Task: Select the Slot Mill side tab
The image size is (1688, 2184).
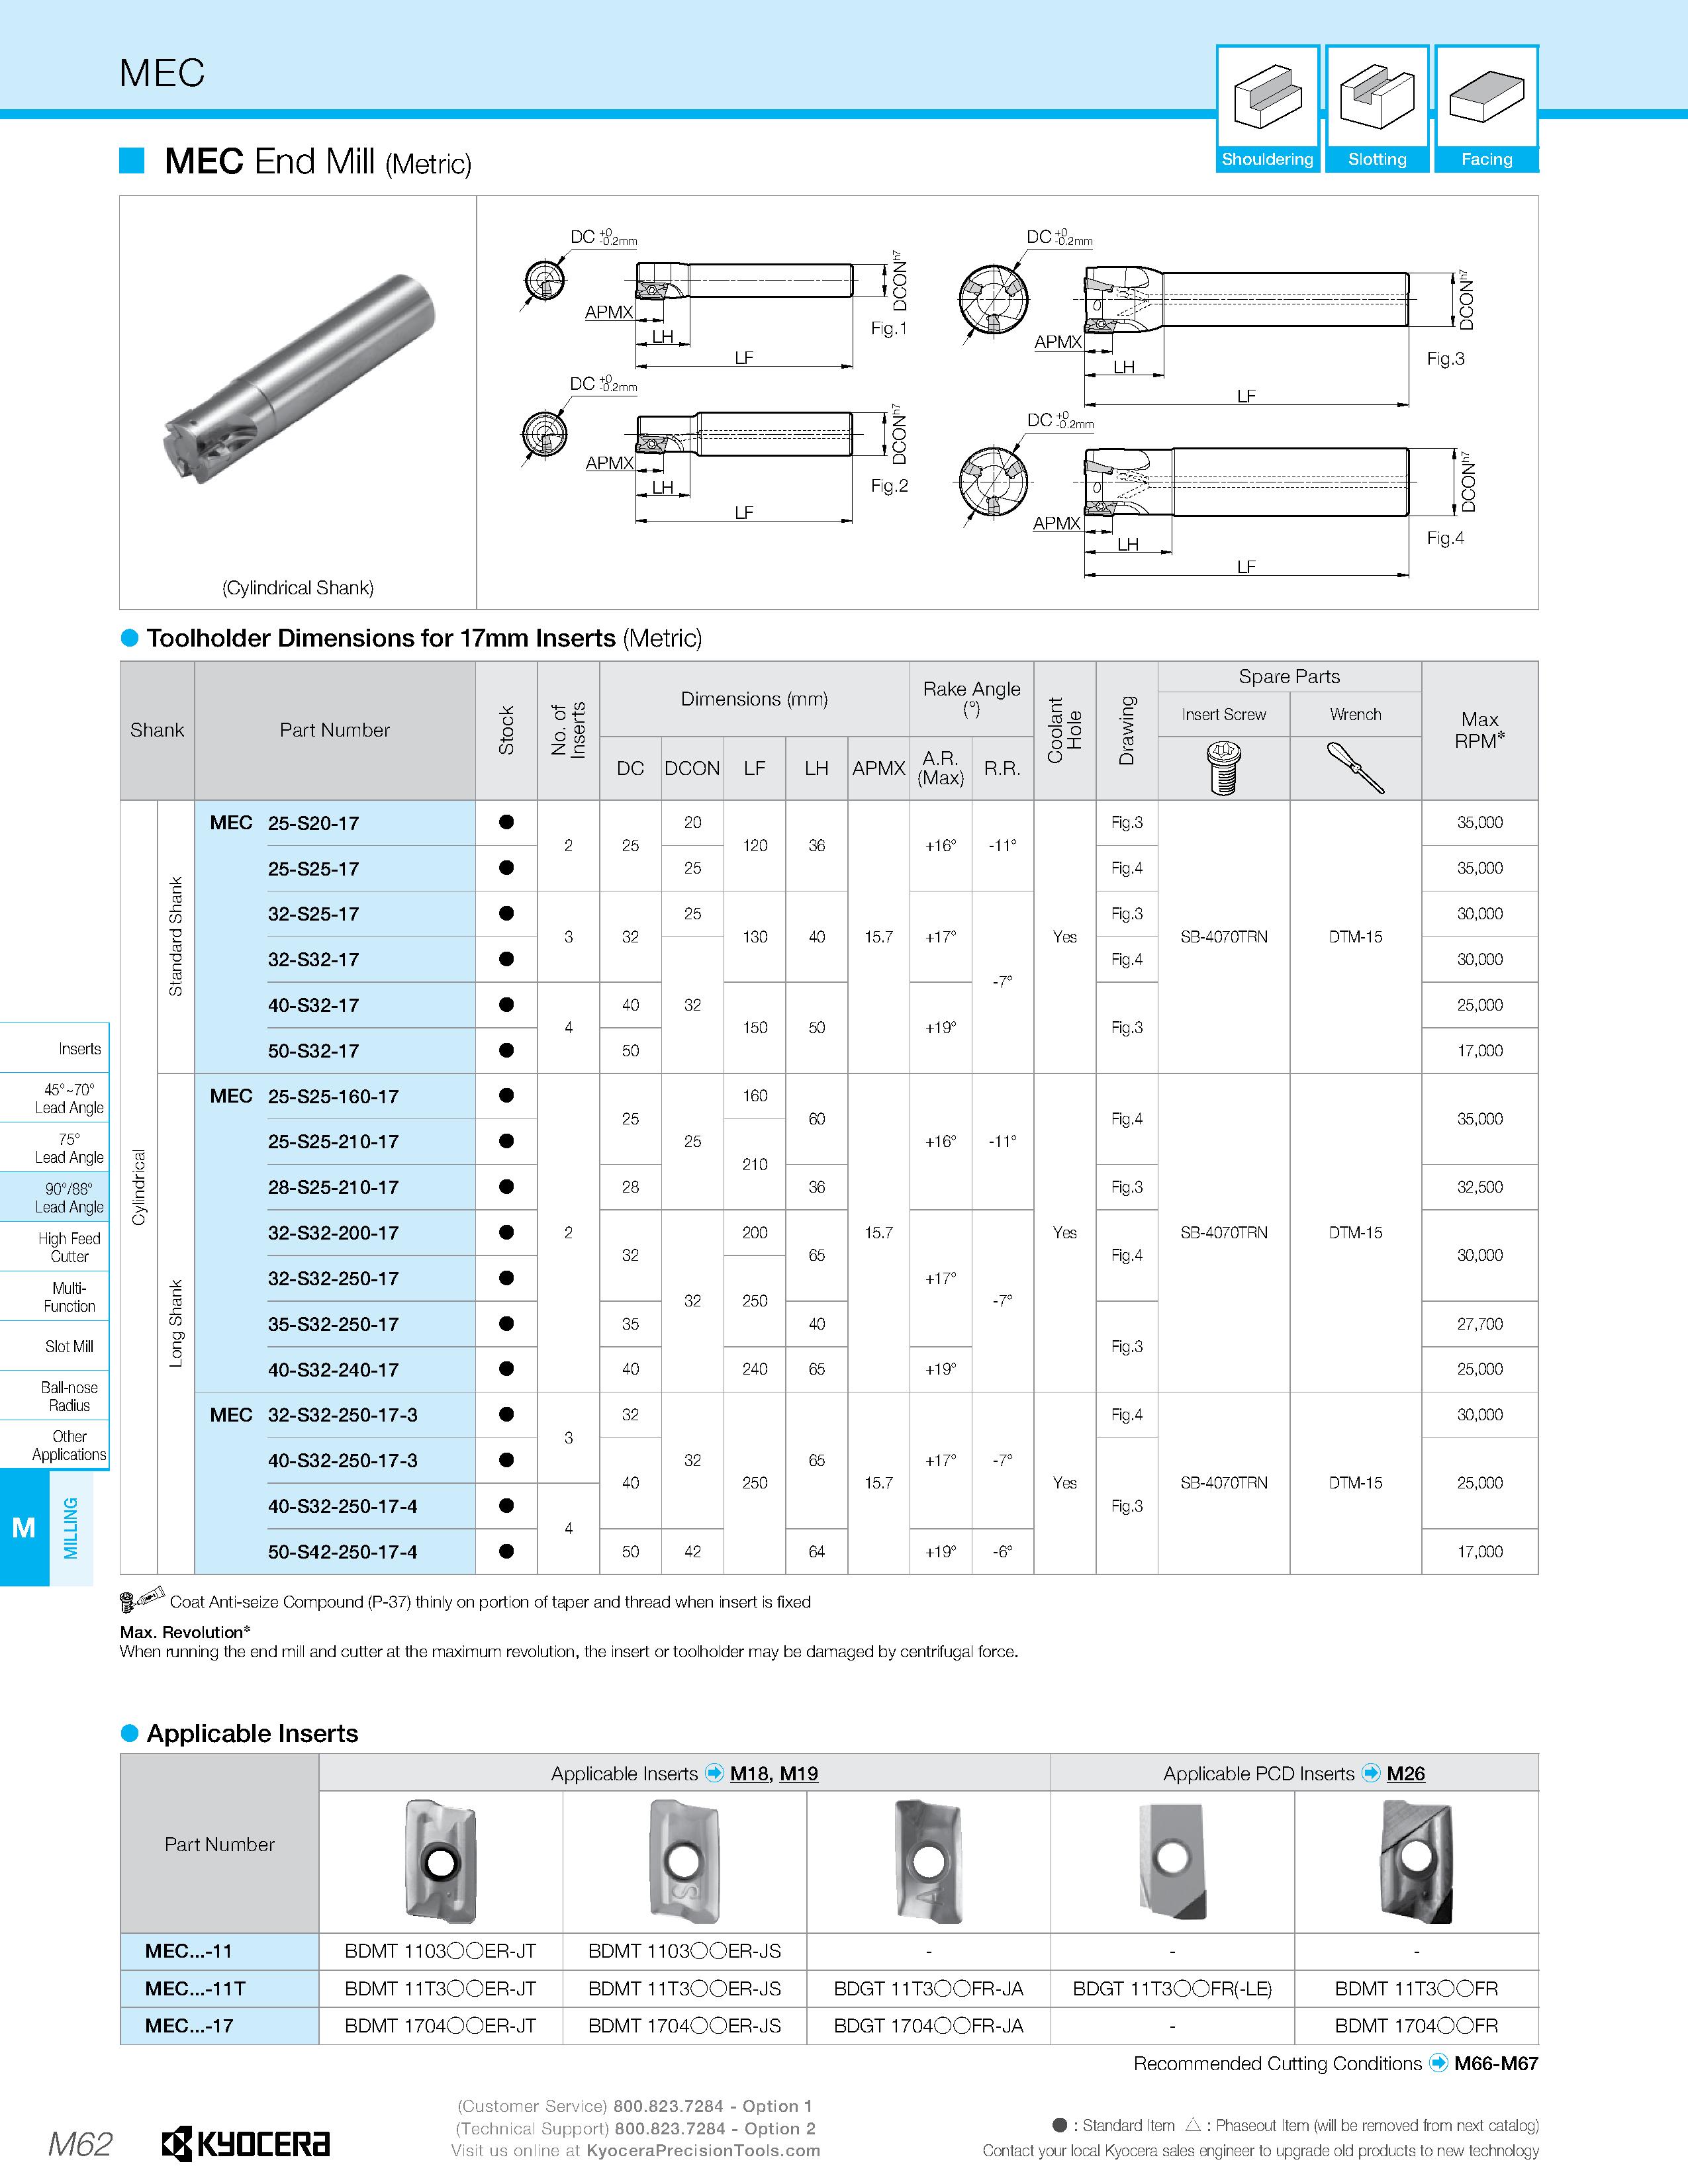Action: (x=55, y=1346)
